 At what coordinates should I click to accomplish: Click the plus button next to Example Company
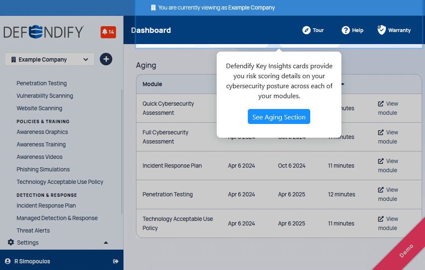(106, 59)
